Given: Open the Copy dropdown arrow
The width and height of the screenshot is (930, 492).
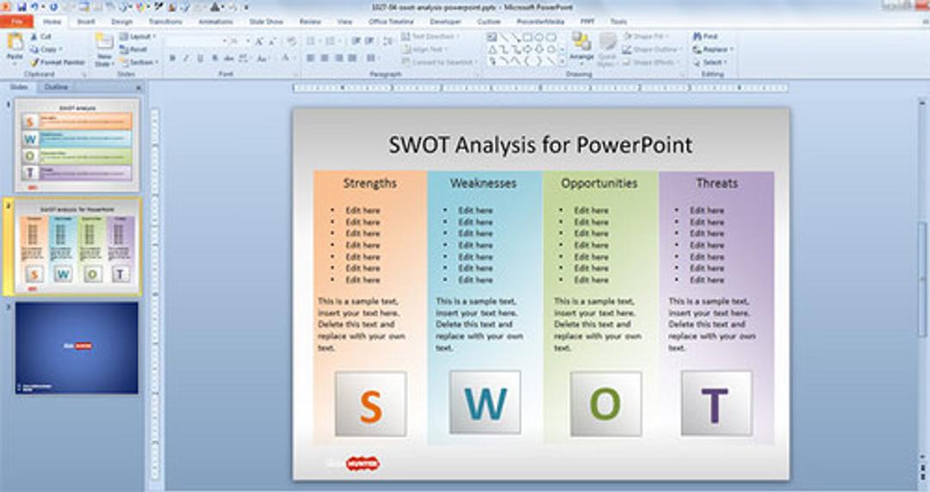Looking at the screenshot, I should [60, 50].
